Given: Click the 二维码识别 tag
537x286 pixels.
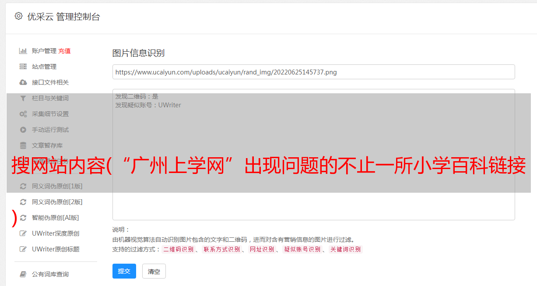Looking at the screenshot, I should pos(179,249).
